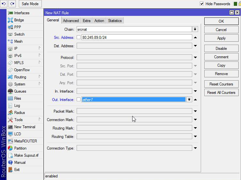The width and height of the screenshot is (241, 180).
Task: Open the Bridge menu icon in sidebar
Action: (10, 20)
